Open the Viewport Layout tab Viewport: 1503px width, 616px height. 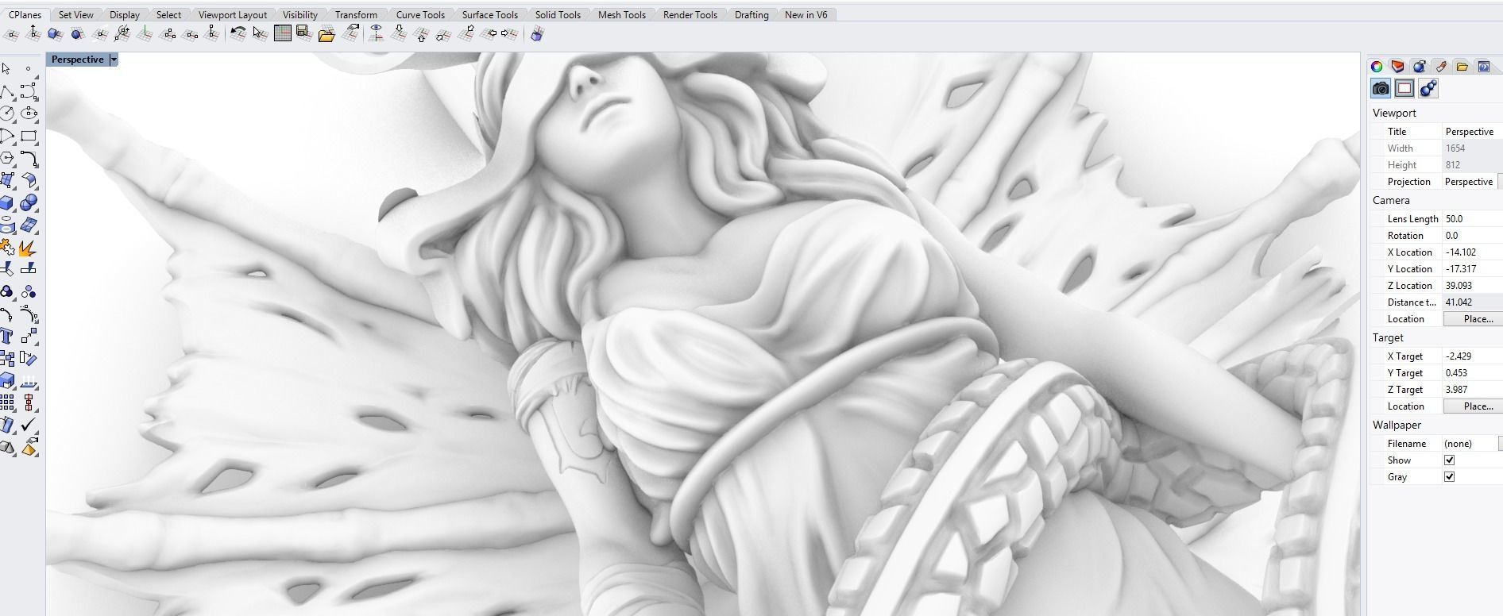tap(233, 14)
